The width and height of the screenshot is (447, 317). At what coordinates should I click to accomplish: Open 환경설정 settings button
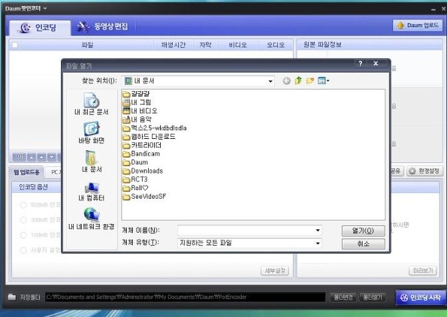(x=425, y=171)
